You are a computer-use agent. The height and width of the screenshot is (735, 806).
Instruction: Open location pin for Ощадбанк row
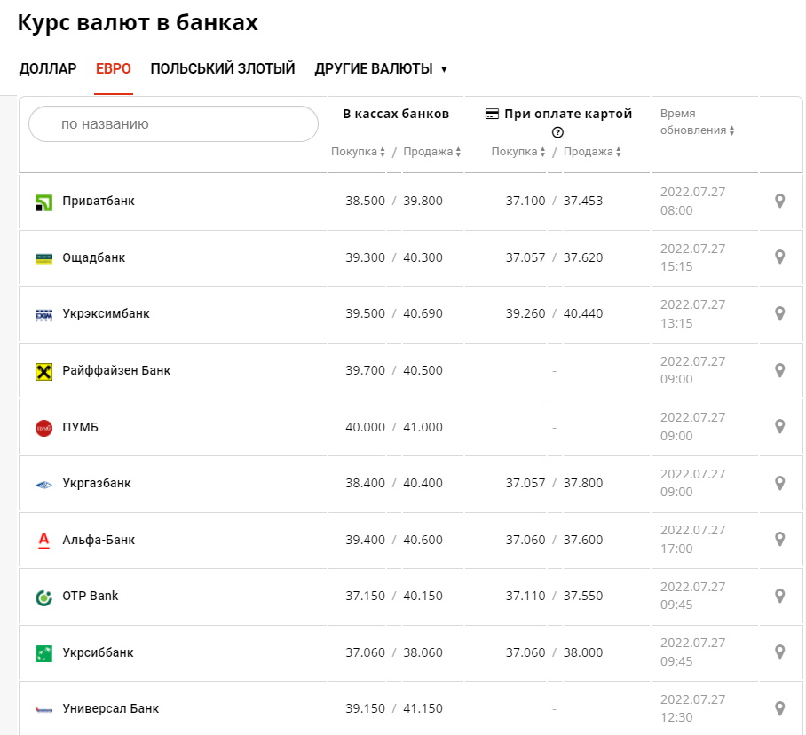[779, 257]
